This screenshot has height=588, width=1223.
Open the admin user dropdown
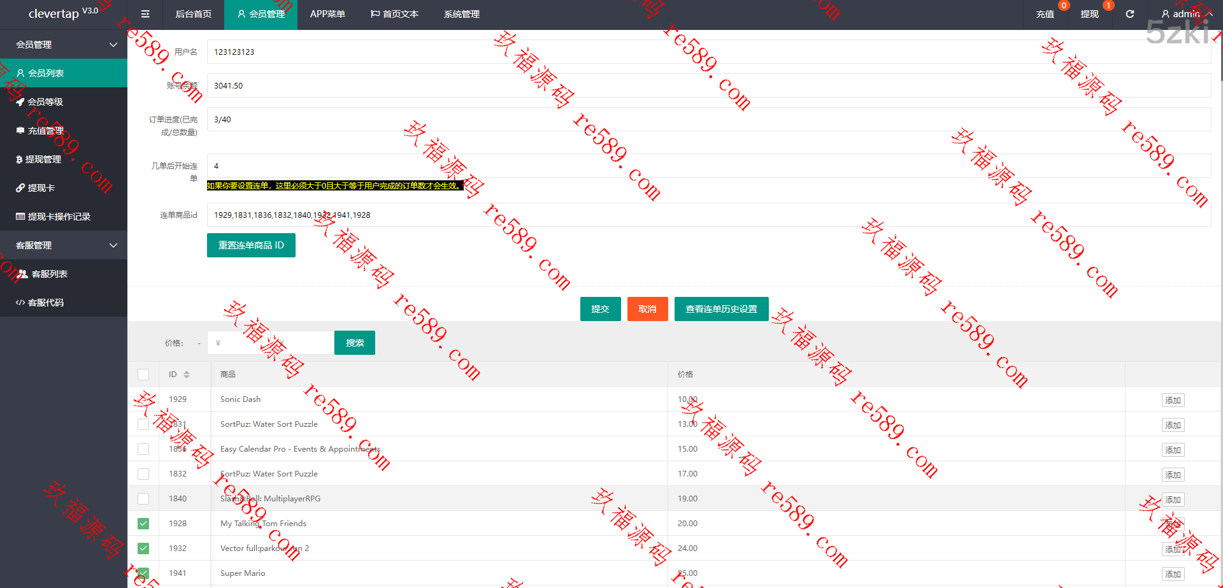click(1186, 14)
